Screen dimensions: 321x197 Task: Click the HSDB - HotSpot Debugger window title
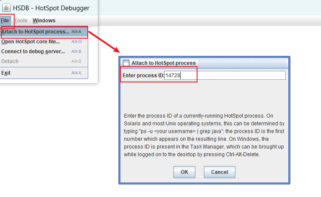point(51,8)
